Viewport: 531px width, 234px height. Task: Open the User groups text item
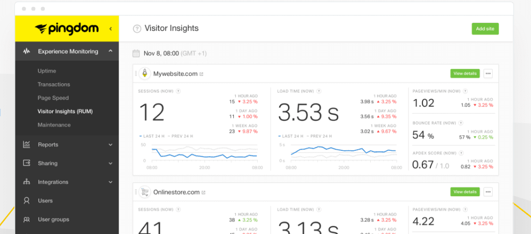pyautogui.click(x=53, y=220)
